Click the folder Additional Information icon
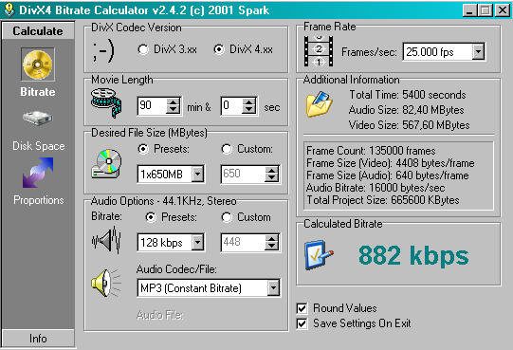This screenshot has width=513, height=350. point(320,104)
